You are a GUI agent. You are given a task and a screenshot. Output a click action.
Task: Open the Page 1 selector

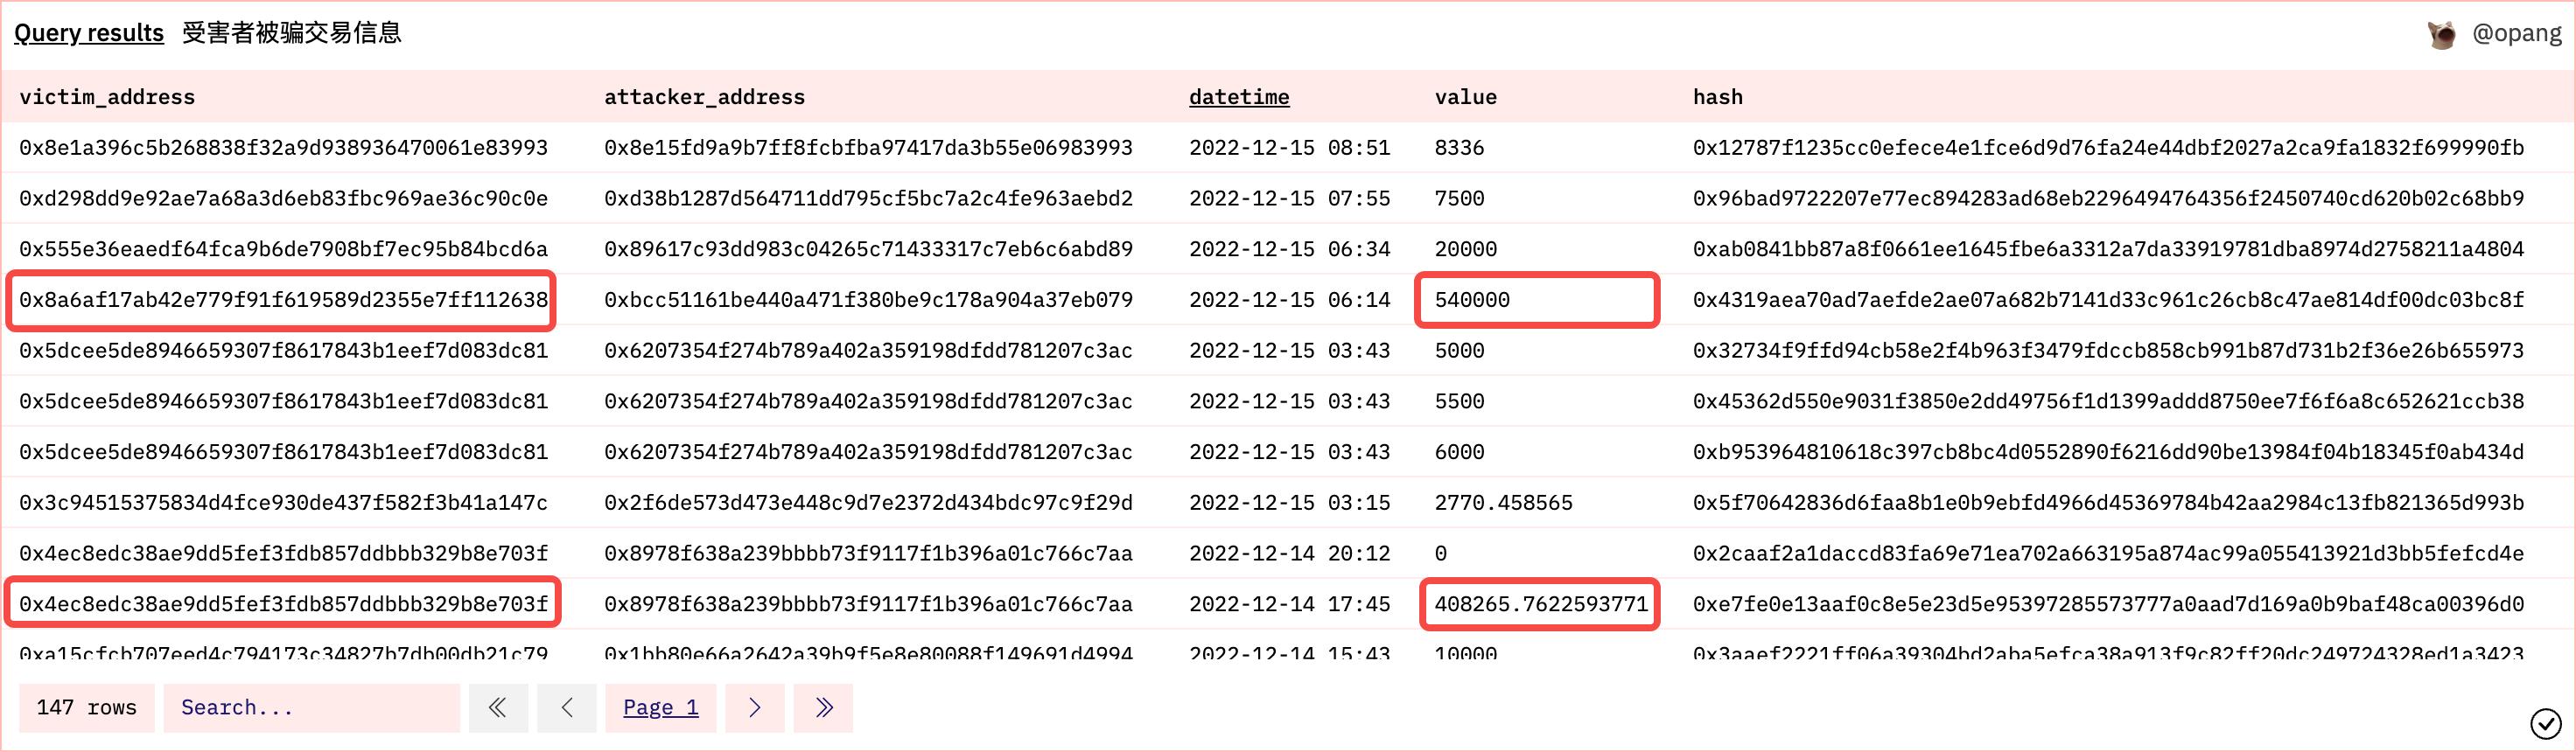coord(660,708)
